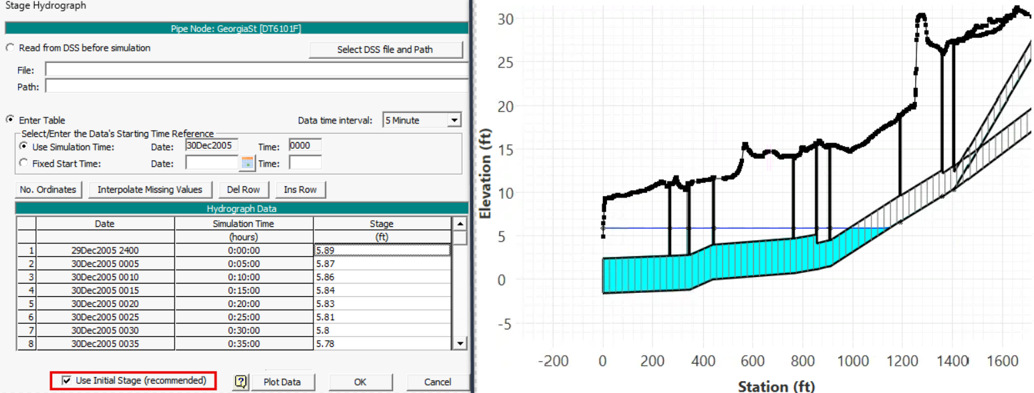Viewport: 1034px width, 393px height.
Task: Cancel the Stage Hydrograph dialog
Action: tap(437, 382)
